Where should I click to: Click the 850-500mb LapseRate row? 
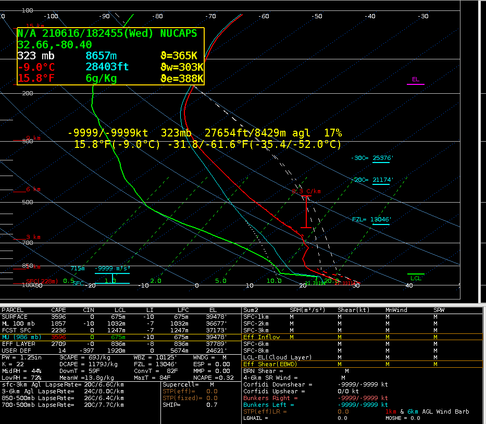[x=63, y=398]
